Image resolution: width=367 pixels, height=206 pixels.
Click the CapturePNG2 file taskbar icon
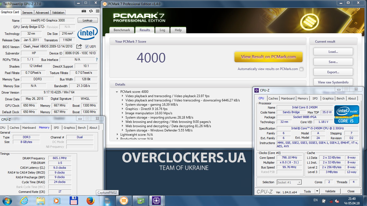click(x=107, y=201)
